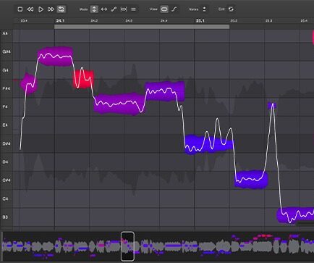This screenshot has width=314, height=263.
Task: Jump to bar marker 25.1 on ruler
Action: tap(200, 21)
